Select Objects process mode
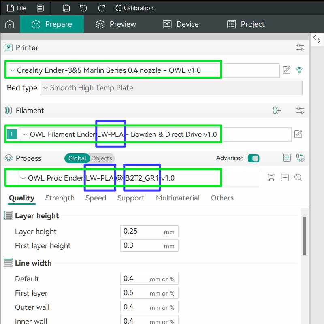Image resolution: width=324 pixels, height=324 pixels. point(102,158)
